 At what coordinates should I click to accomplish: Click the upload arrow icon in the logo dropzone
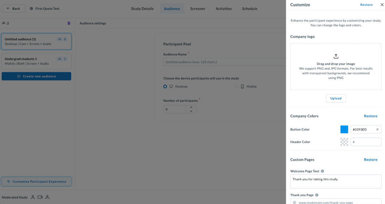(336, 56)
